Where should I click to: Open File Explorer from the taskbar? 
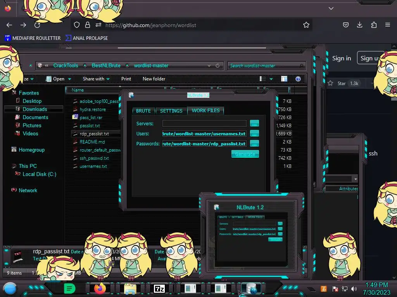point(130,288)
